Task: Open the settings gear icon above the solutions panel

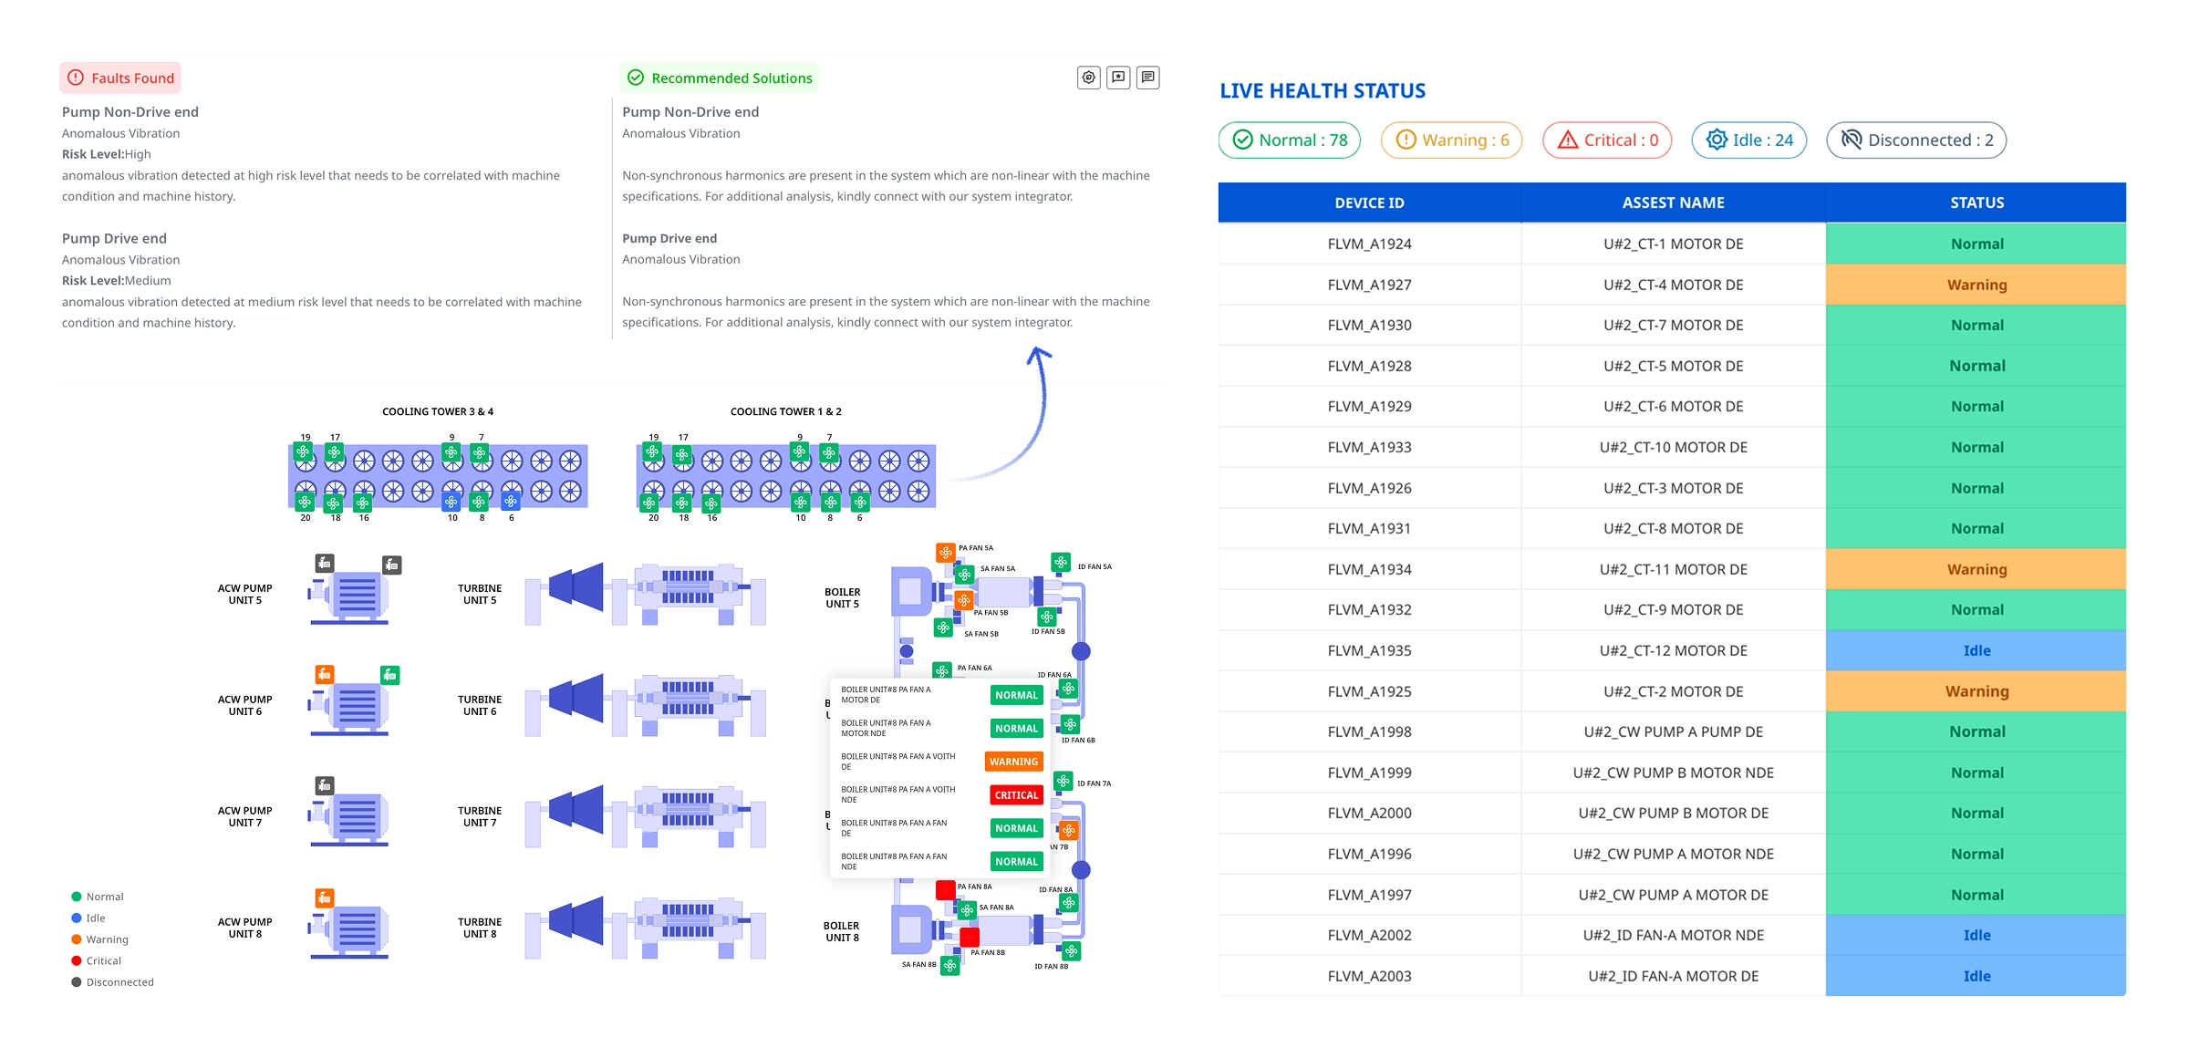Action: click(1088, 78)
